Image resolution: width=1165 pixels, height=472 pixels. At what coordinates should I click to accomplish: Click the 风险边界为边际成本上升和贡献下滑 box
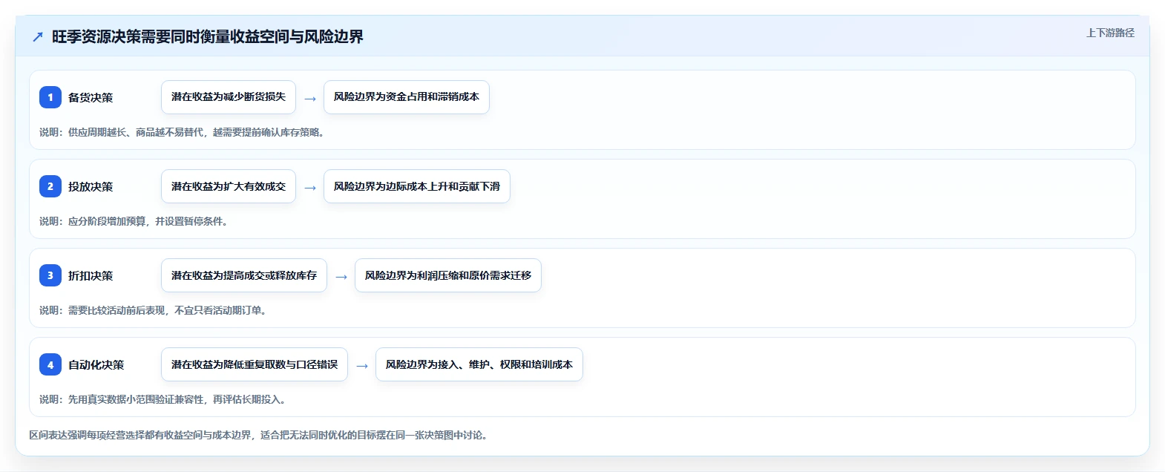[x=417, y=186]
